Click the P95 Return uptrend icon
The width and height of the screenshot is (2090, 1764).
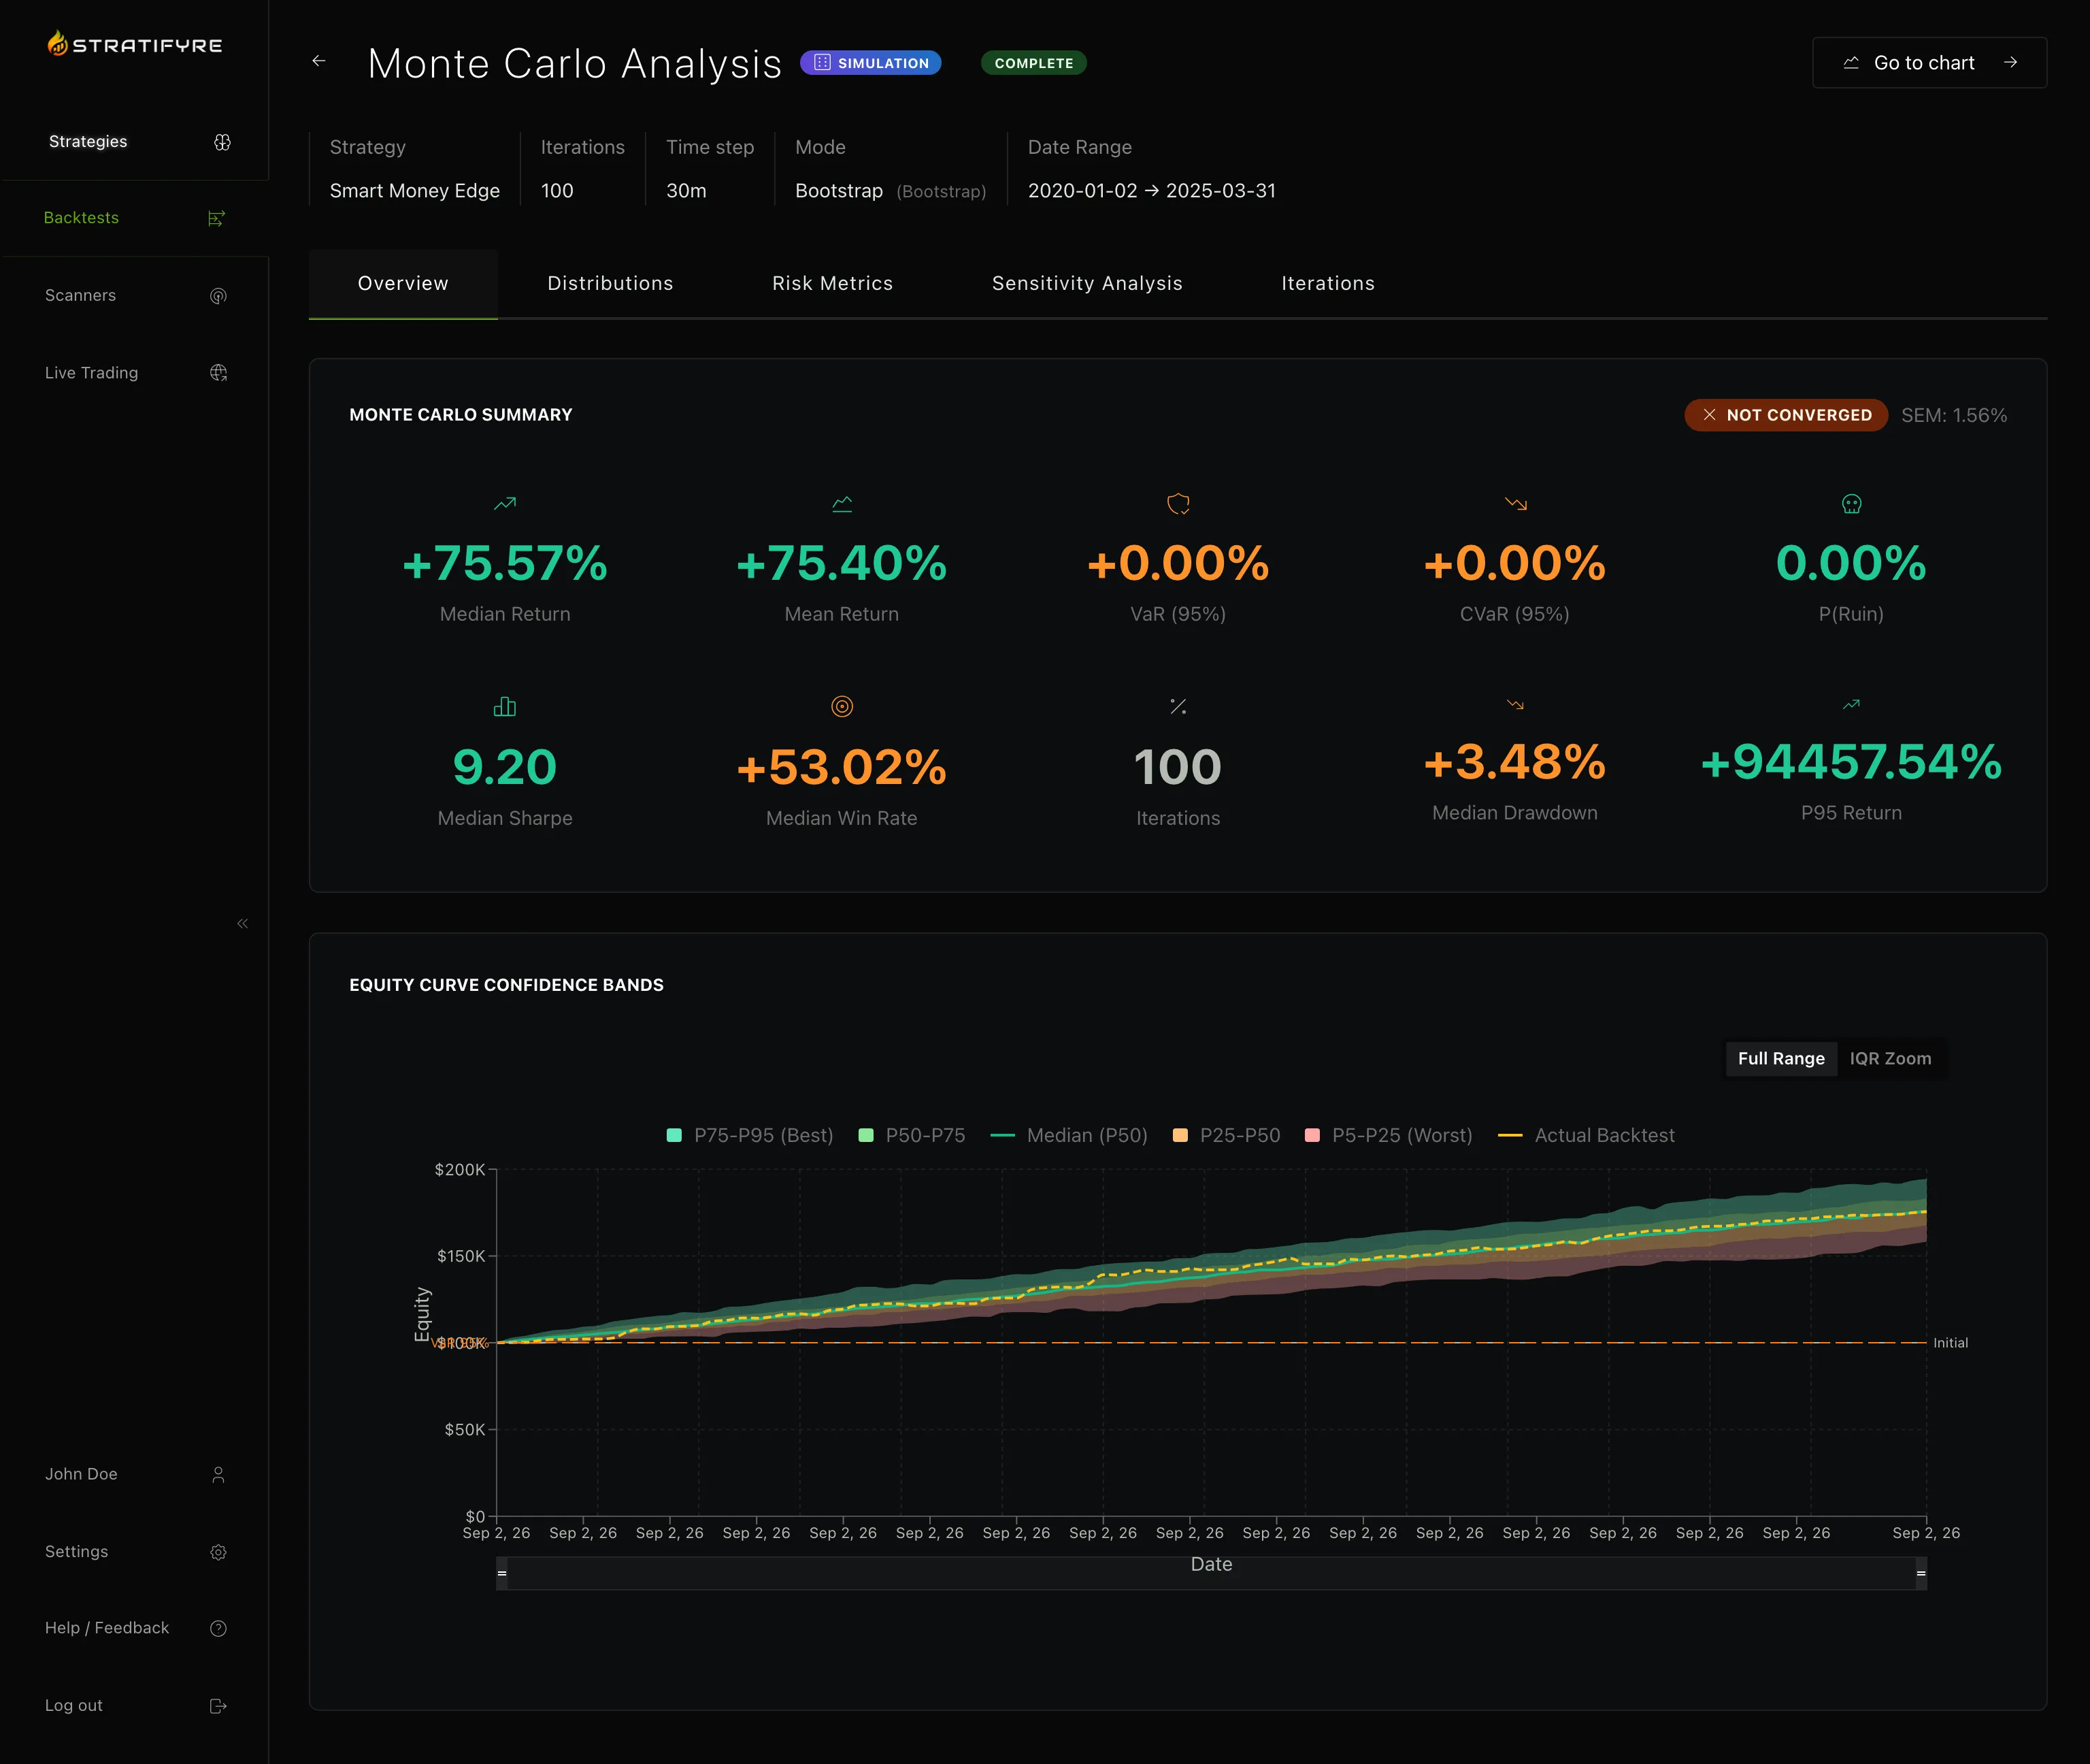tap(1851, 705)
